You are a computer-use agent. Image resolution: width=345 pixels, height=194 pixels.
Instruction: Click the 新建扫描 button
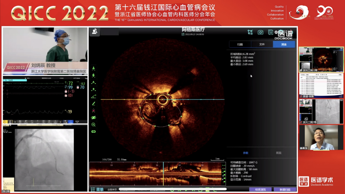285,190
